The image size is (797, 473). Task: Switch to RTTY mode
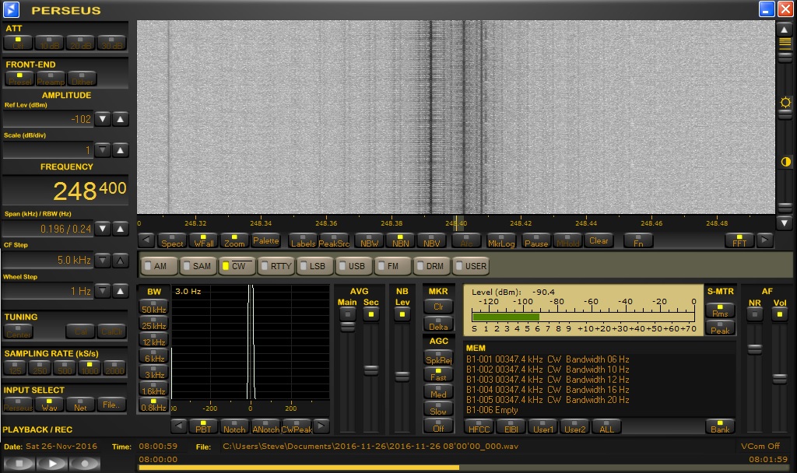[276, 266]
